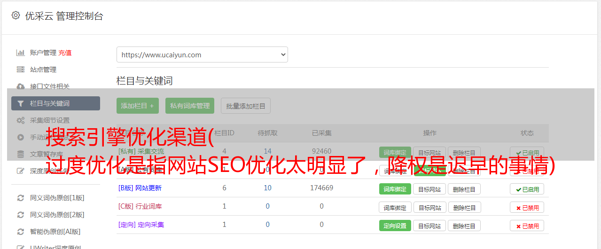Click 目标网站 in the 网站更新 row
601x249 pixels.
(429, 189)
